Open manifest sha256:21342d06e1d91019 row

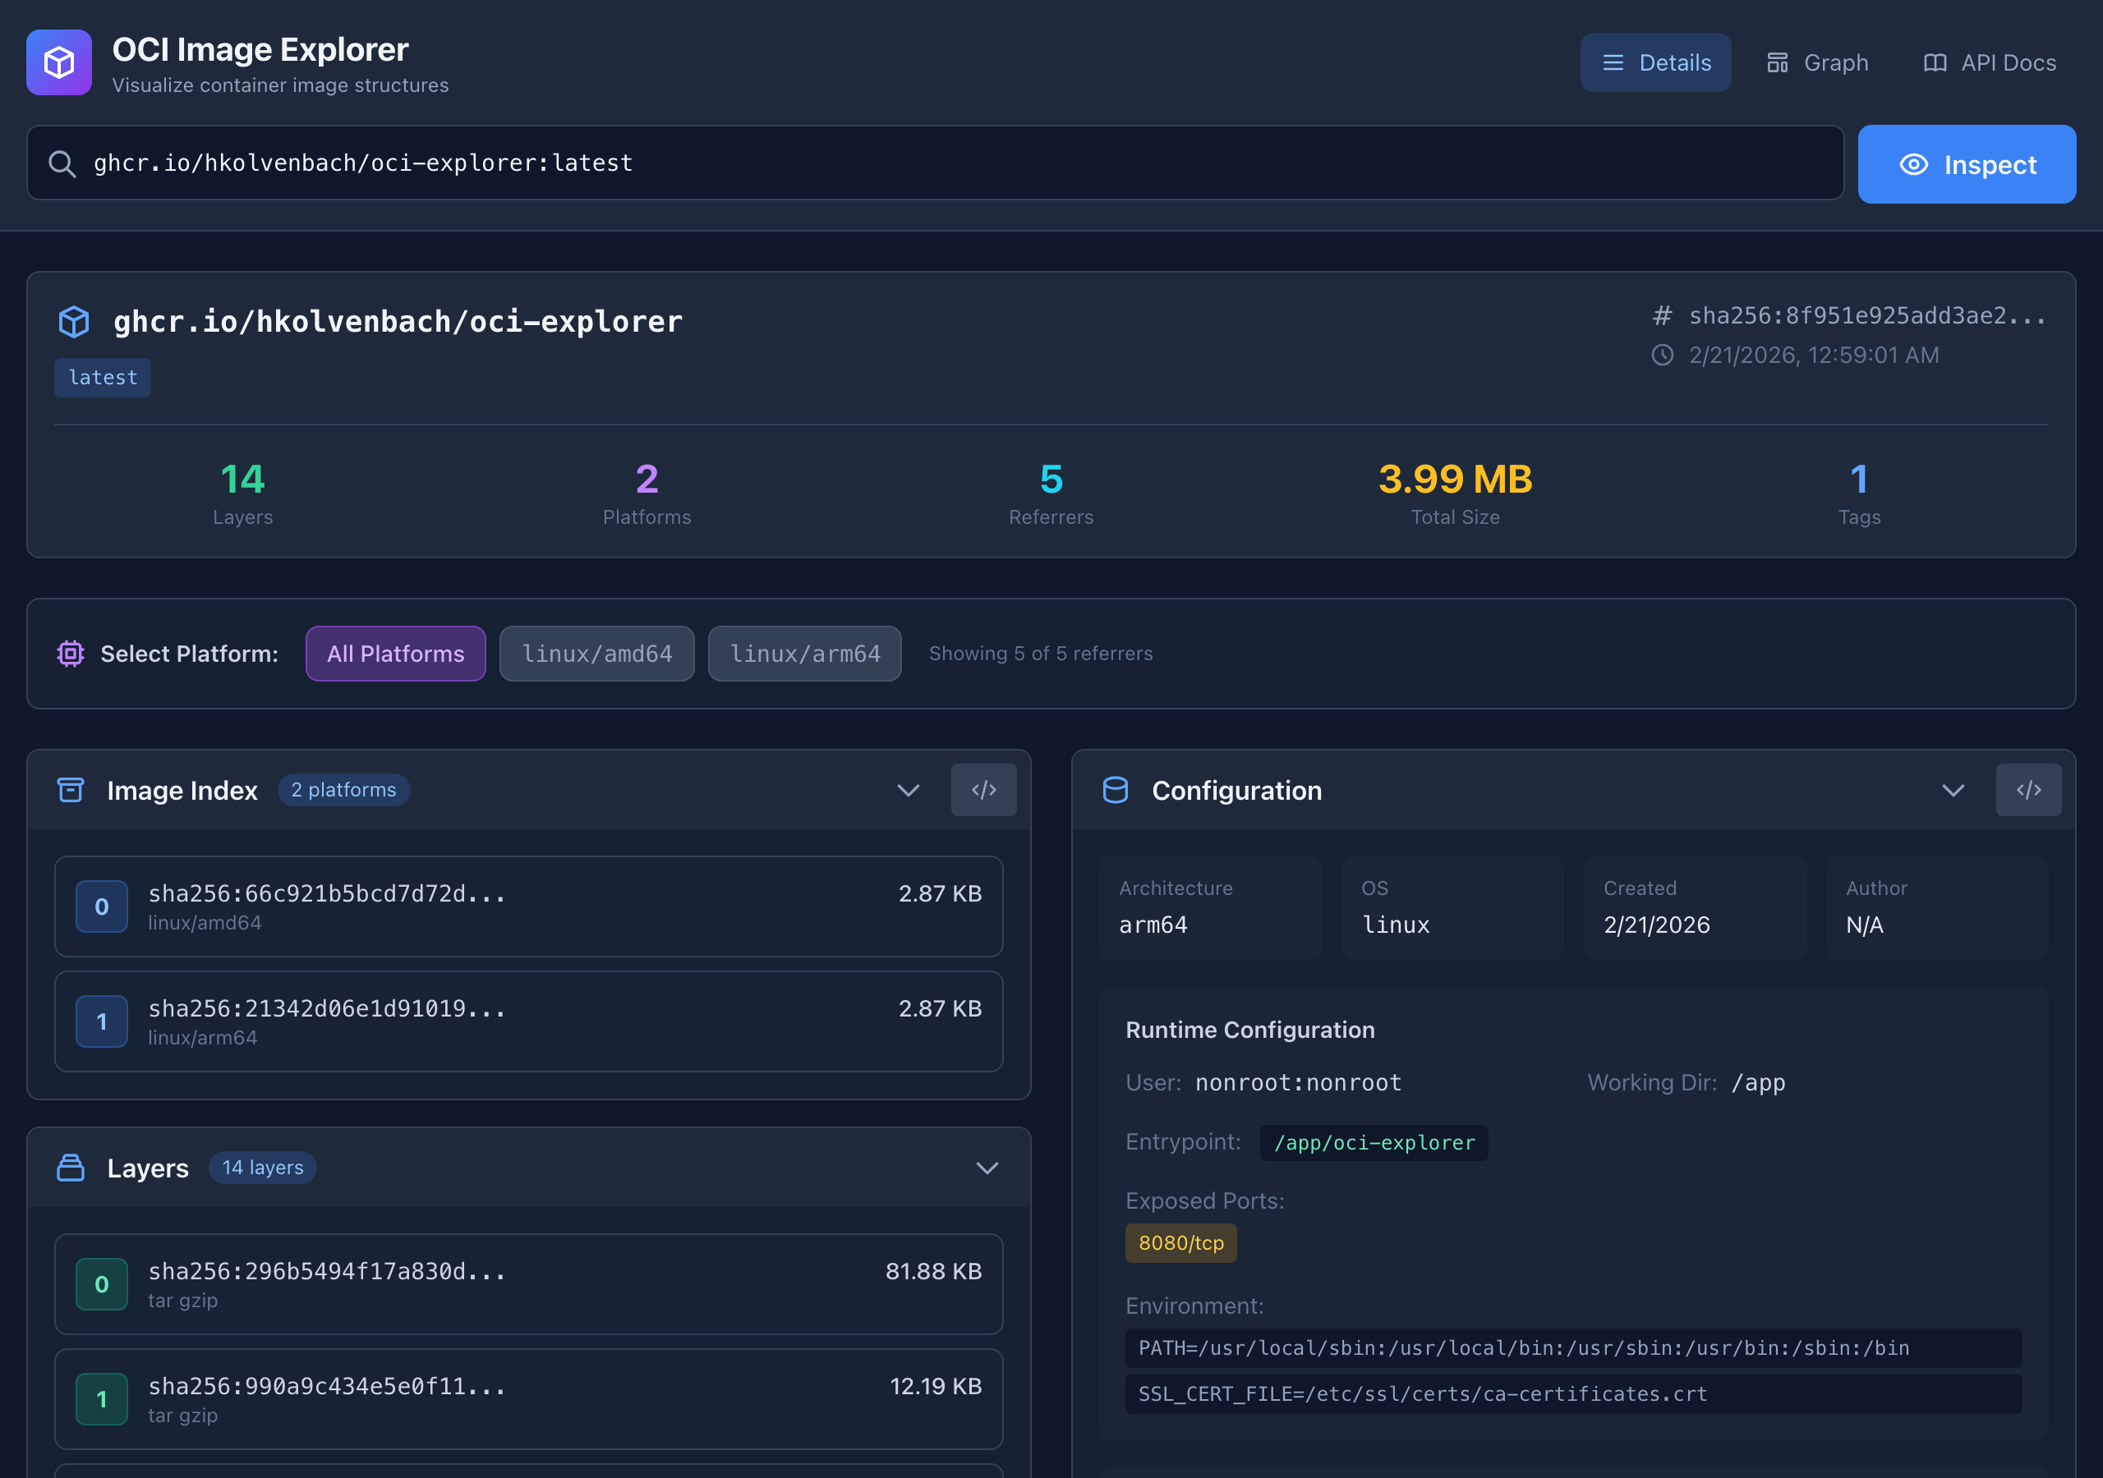(x=528, y=1021)
